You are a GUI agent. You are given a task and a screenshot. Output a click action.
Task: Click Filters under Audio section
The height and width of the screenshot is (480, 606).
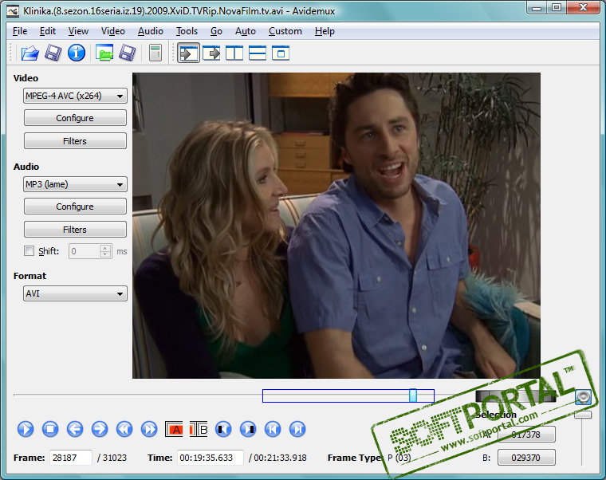(75, 230)
